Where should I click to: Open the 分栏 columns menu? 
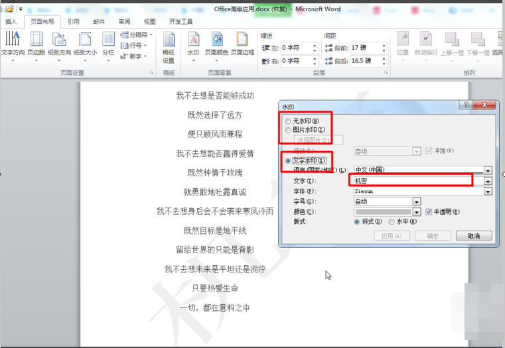108,46
